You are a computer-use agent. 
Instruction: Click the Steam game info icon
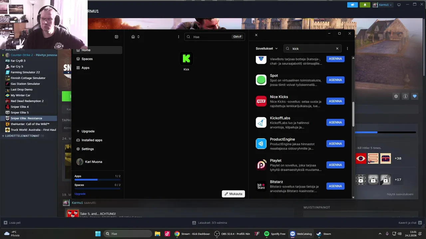405,96
